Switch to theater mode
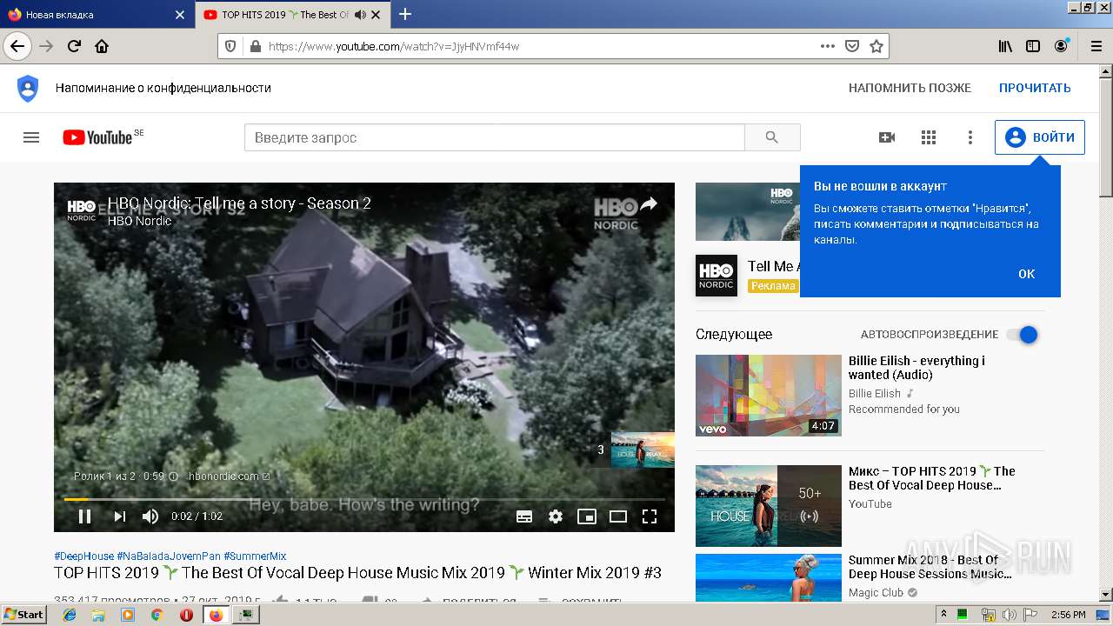 point(618,516)
